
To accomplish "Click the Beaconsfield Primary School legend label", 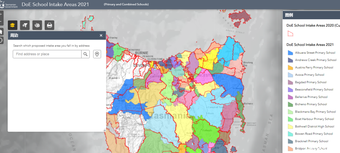I will click(x=314, y=89).
